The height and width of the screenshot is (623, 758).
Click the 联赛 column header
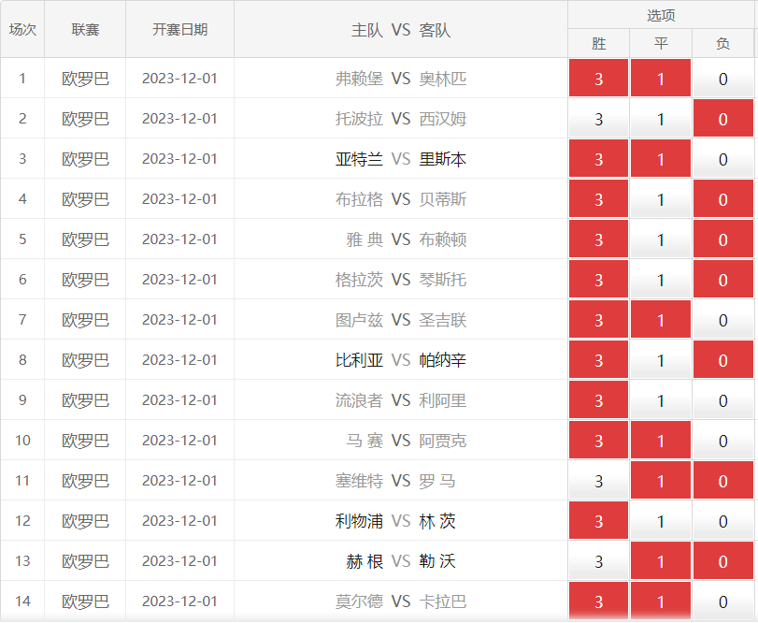pos(85,30)
